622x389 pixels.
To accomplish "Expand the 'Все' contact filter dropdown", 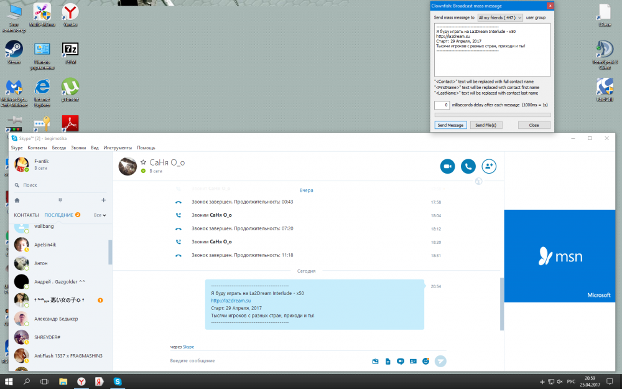I will click(x=100, y=215).
